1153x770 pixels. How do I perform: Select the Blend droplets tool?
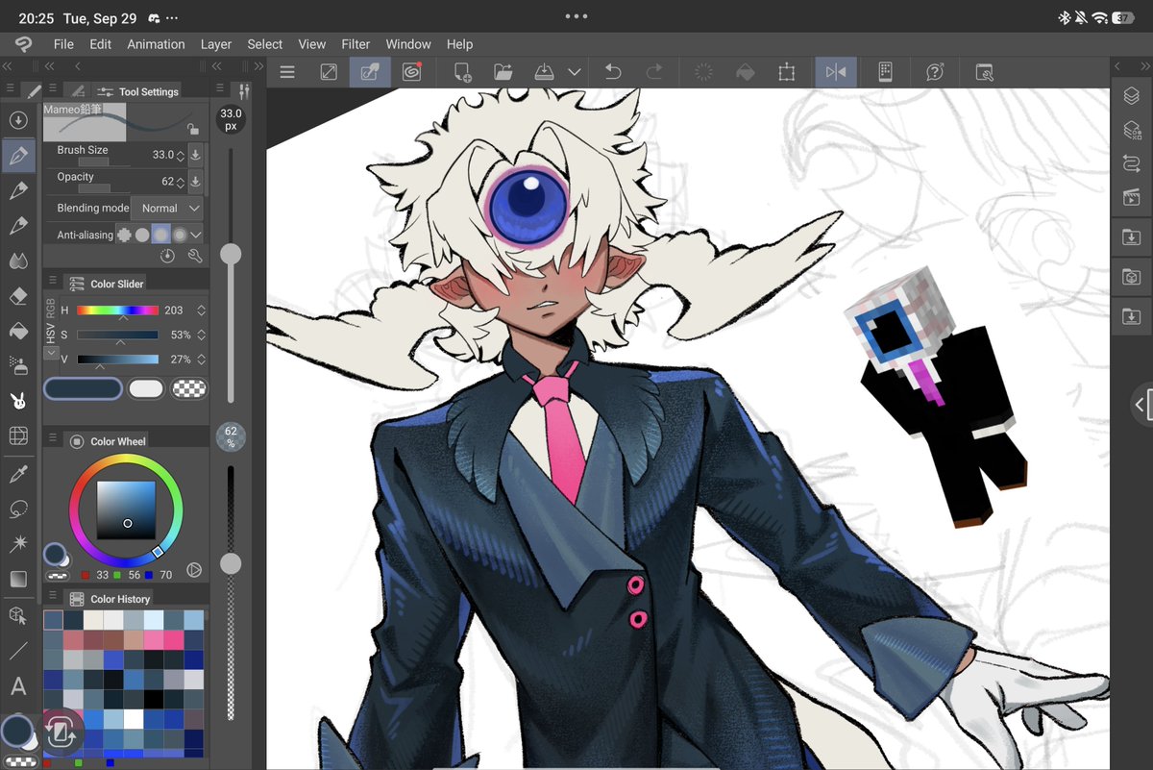tap(17, 261)
